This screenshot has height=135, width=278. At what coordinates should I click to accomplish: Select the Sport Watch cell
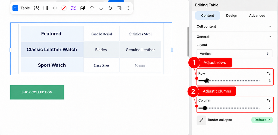[52, 65]
